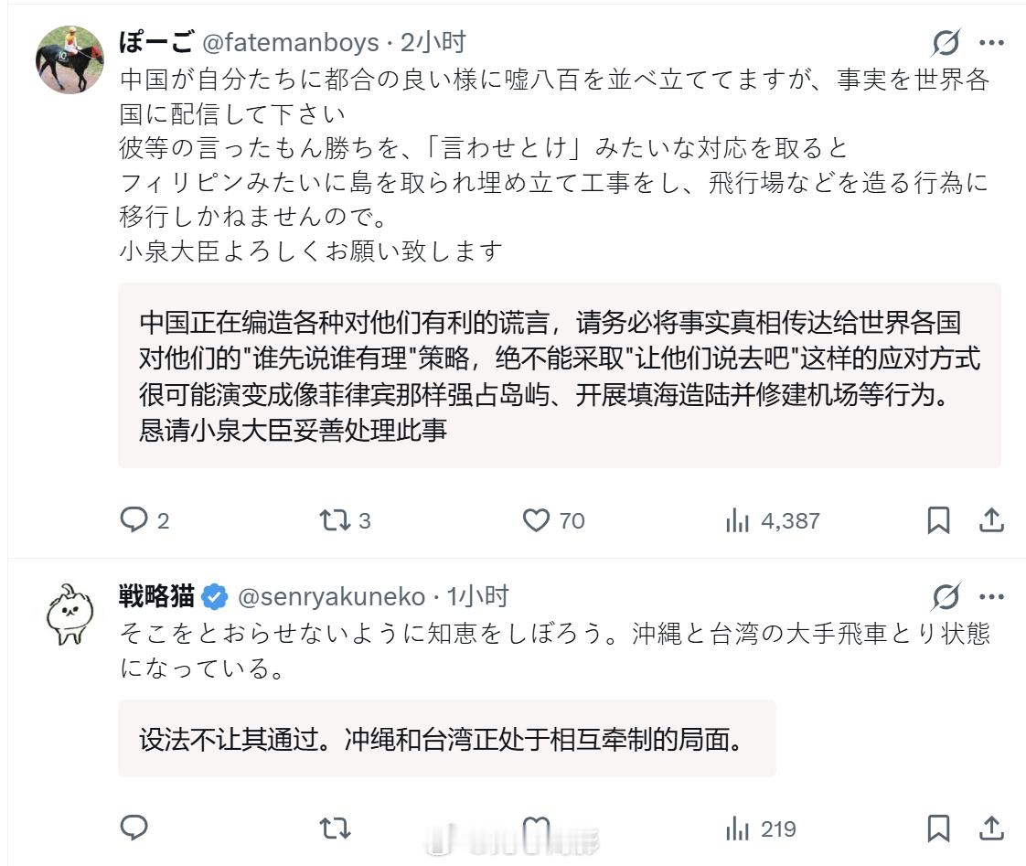
Task: Like ぽーご's tweet with 70 likes
Action: tap(536, 520)
